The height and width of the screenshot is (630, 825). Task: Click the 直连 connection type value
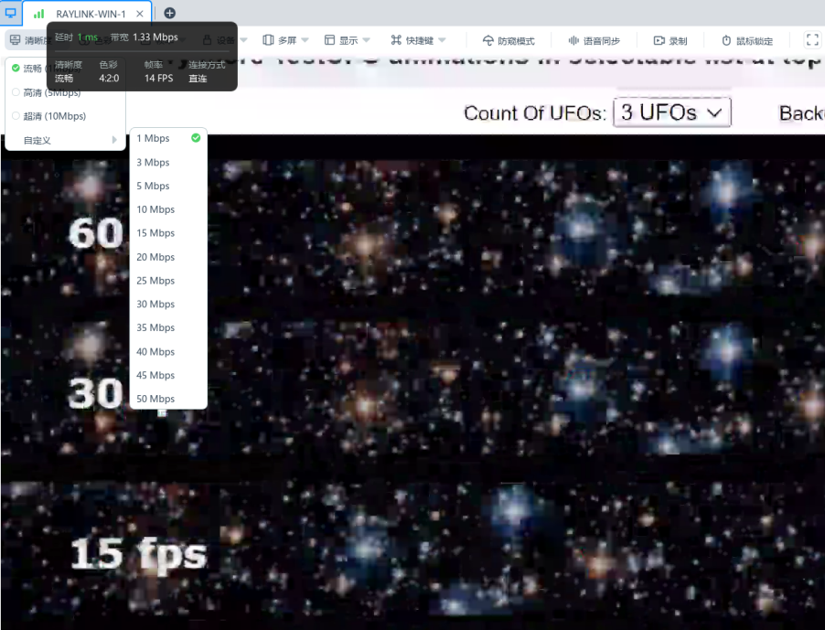pyautogui.click(x=198, y=79)
